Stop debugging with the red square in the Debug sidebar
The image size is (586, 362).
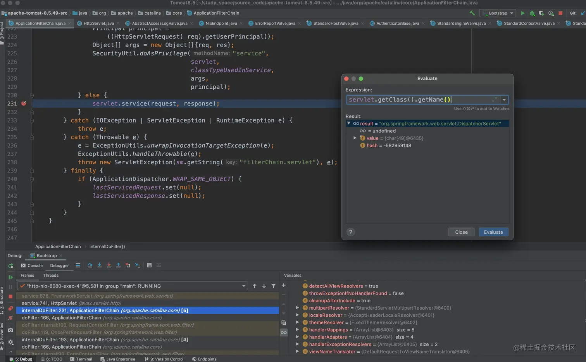(10, 296)
